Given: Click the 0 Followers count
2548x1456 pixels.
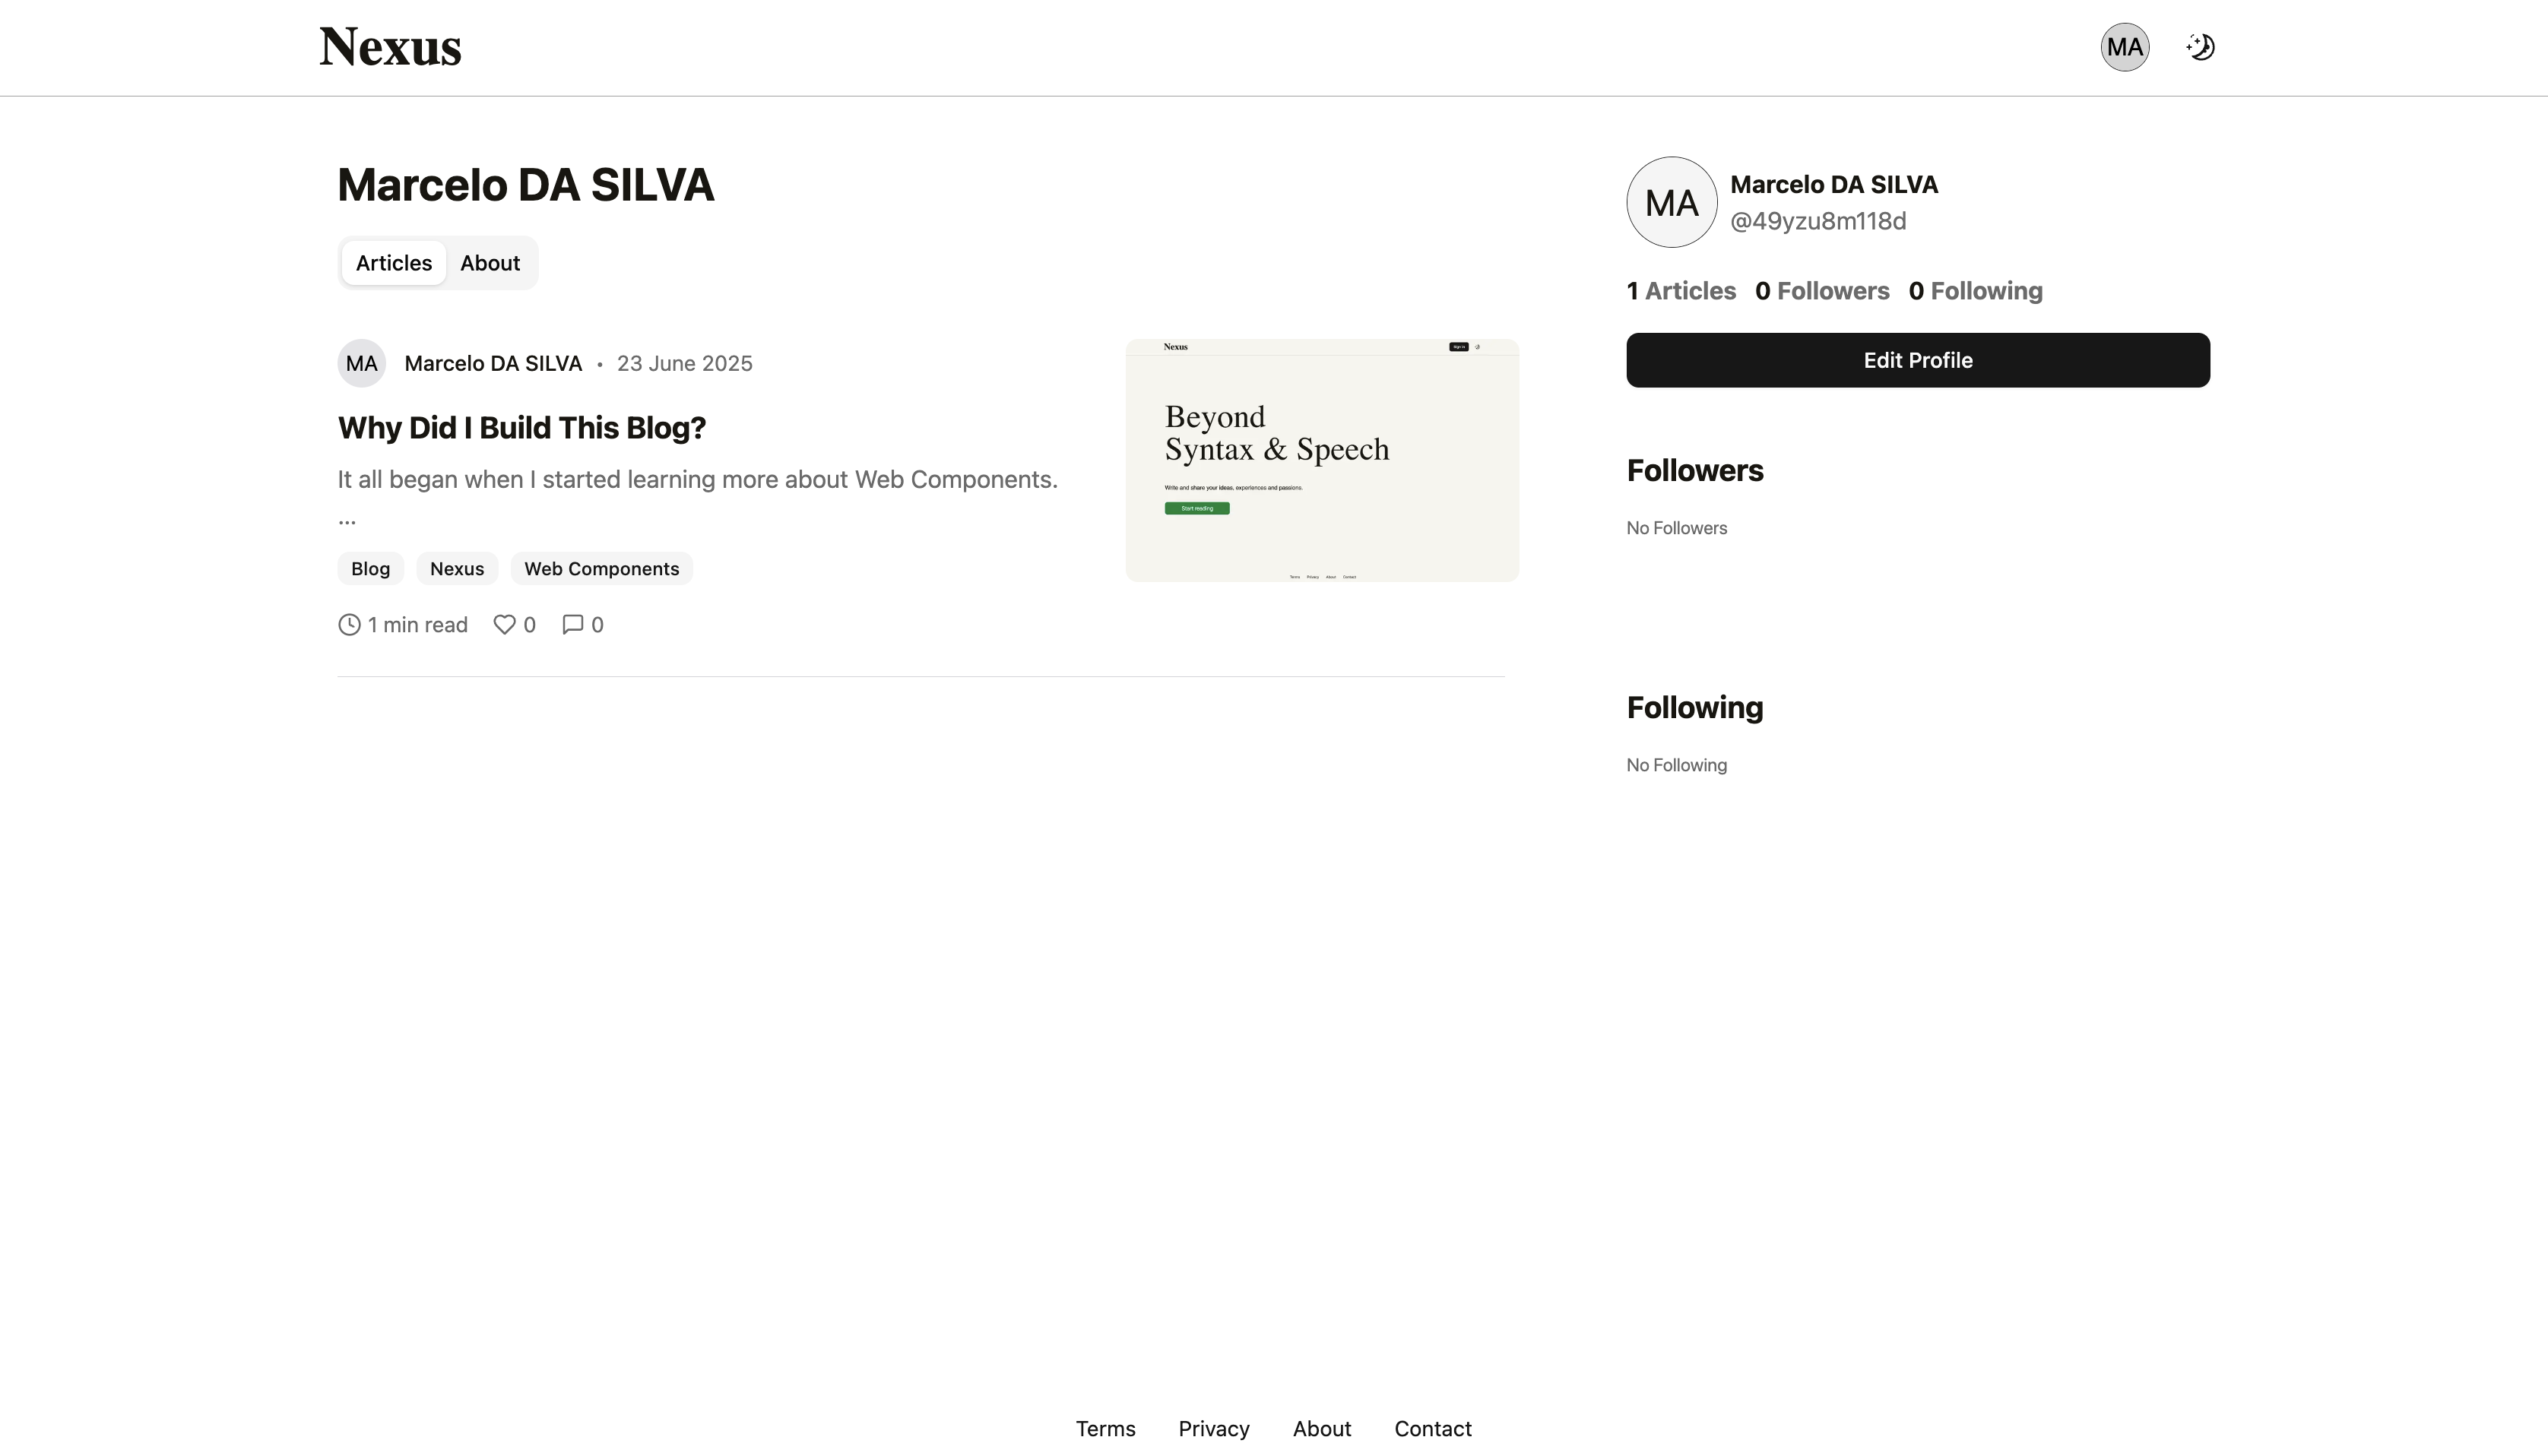Looking at the screenshot, I should (x=1822, y=291).
